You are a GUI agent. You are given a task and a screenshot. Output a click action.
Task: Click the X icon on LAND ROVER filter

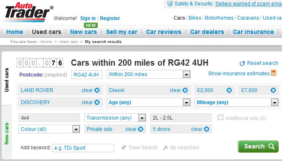click(97, 90)
